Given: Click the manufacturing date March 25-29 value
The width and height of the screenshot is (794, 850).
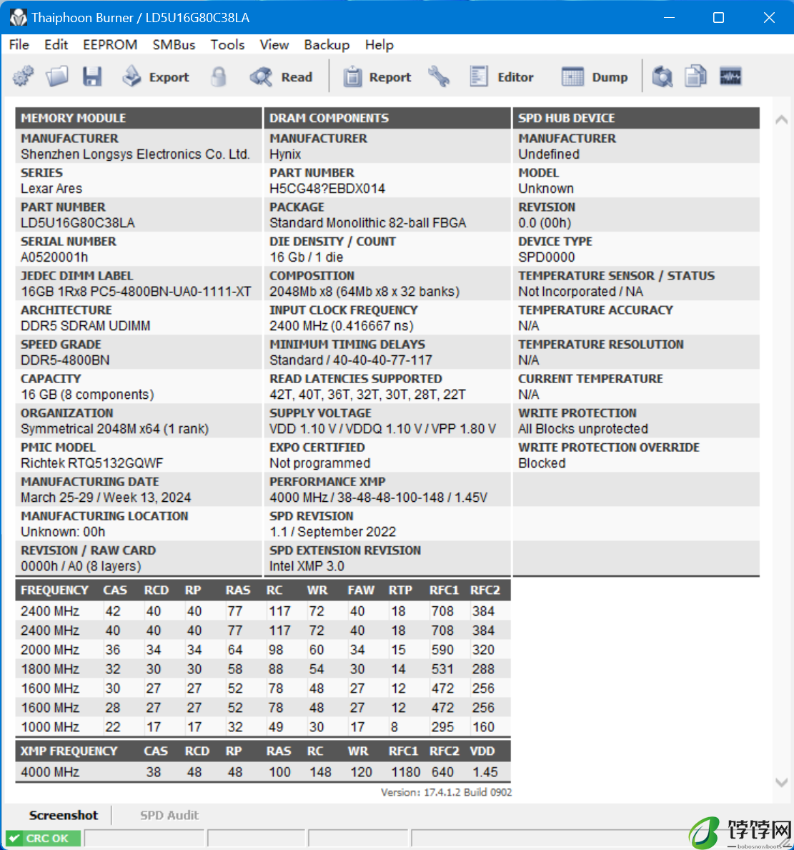Looking at the screenshot, I should click(106, 497).
